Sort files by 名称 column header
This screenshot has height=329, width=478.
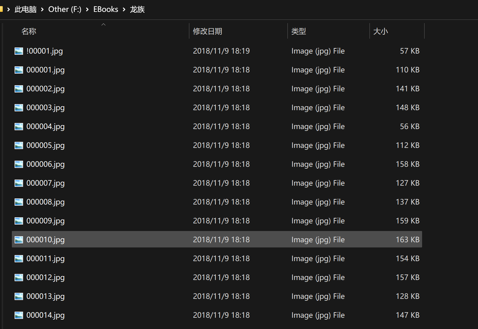(29, 31)
